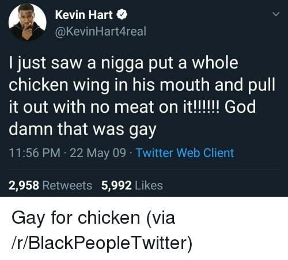This screenshot has width=288, height=260.
Task: Click the 11:56 PM timestamp
Action: click(x=35, y=153)
